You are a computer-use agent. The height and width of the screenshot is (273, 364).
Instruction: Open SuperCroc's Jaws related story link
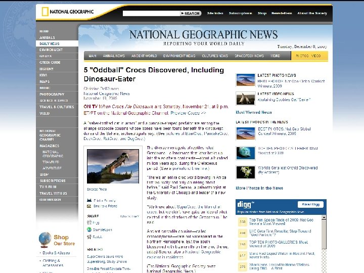[107, 259]
